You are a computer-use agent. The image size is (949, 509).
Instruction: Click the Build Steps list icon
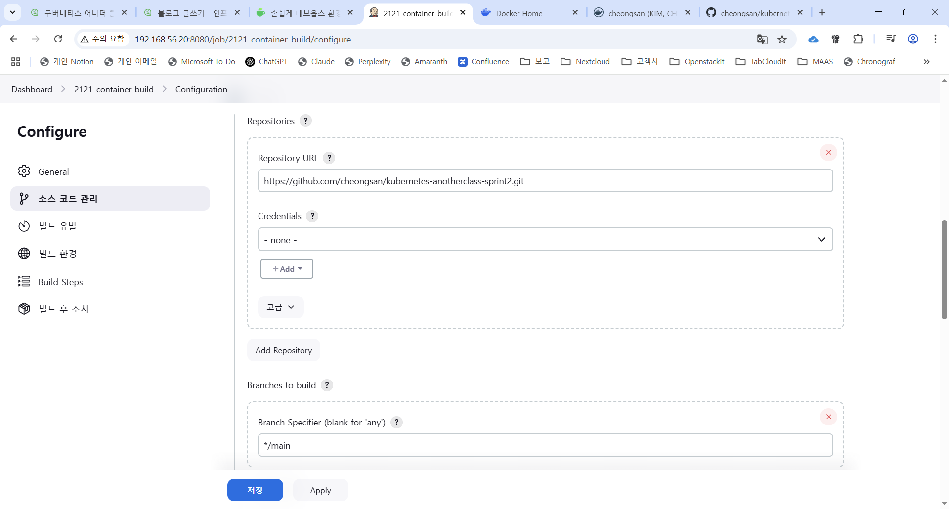(24, 281)
